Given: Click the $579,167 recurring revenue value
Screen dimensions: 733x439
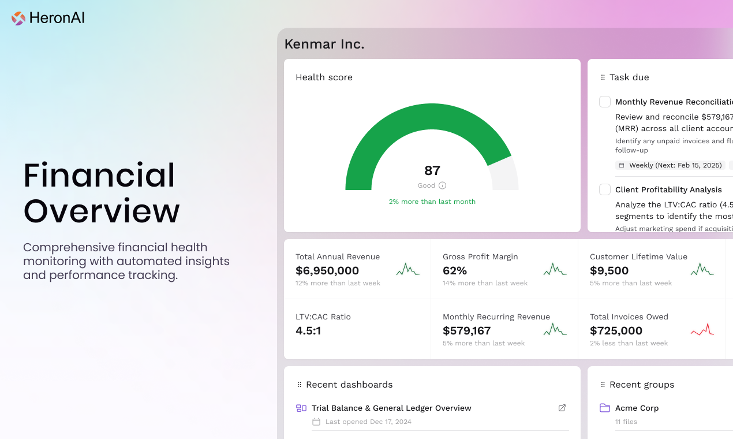Looking at the screenshot, I should 466,330.
